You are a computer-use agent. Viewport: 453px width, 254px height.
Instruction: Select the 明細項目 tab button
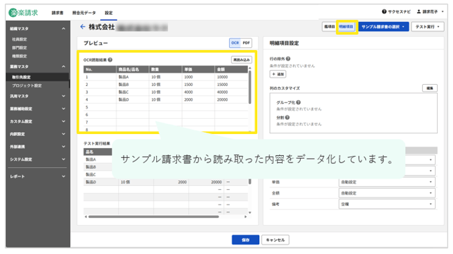pos(346,27)
